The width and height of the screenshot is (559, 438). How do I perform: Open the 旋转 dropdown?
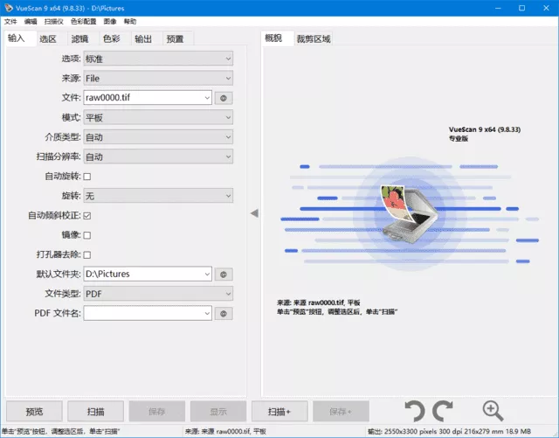[x=158, y=196]
